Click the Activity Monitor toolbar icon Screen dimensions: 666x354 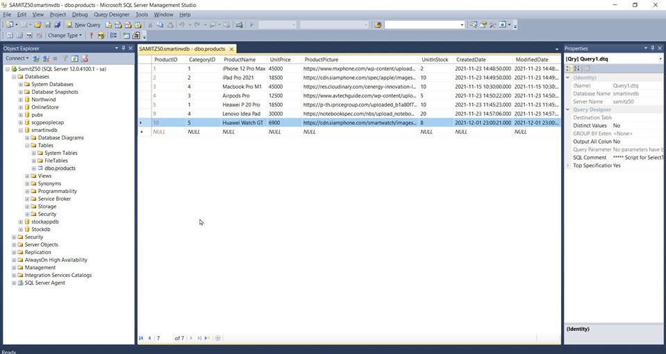239,25
